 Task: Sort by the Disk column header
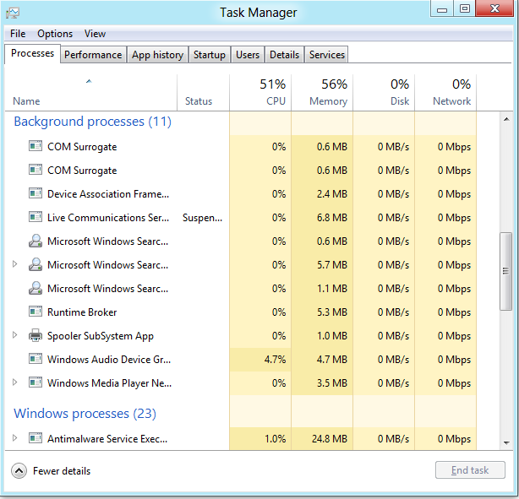384,93
